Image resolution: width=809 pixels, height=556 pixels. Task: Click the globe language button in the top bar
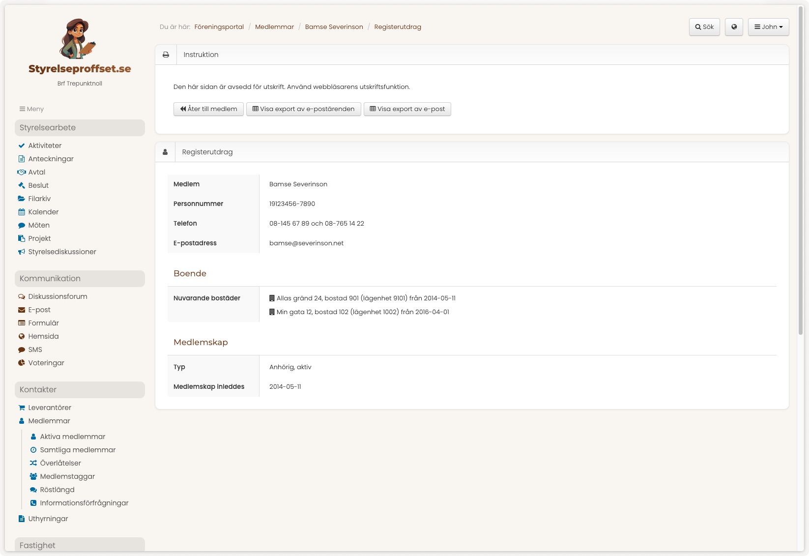pos(734,27)
